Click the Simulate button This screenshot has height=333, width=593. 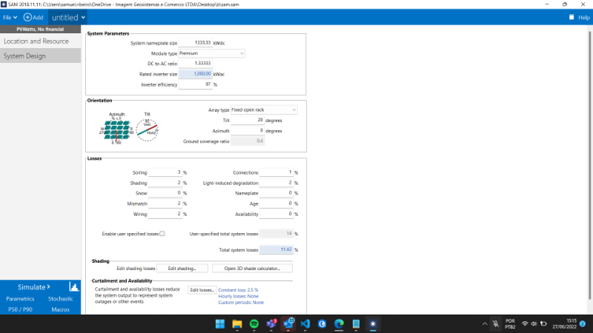click(x=33, y=286)
